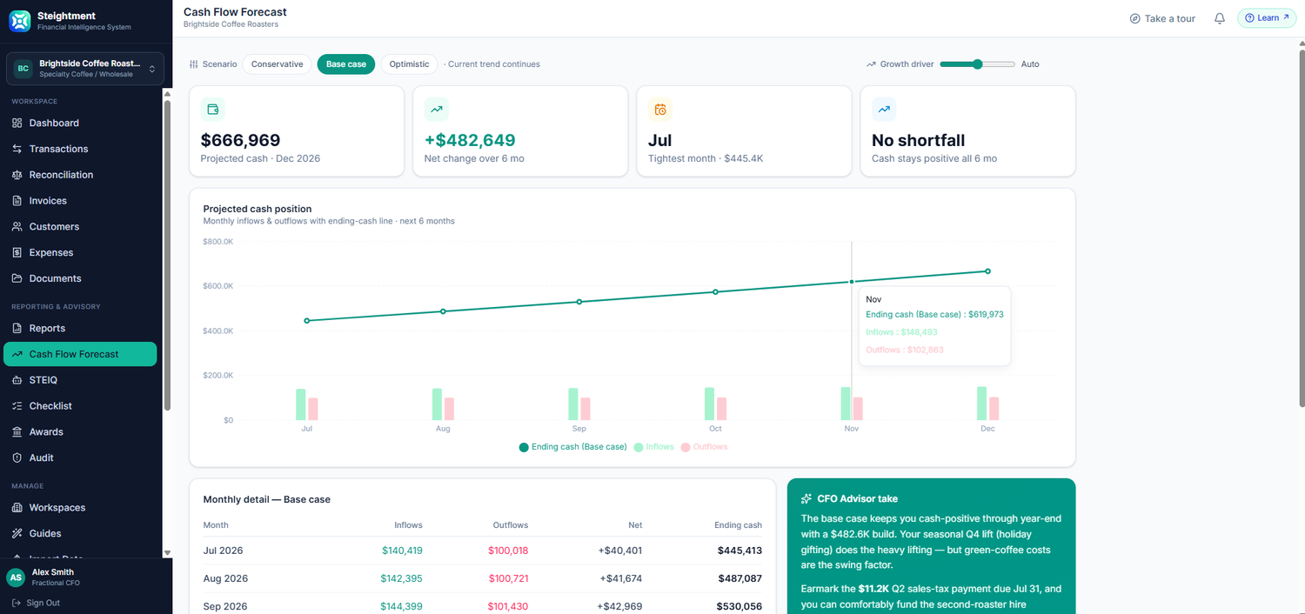This screenshot has width=1305, height=614.
Task: Click the Documents folder icon
Action: 17,279
